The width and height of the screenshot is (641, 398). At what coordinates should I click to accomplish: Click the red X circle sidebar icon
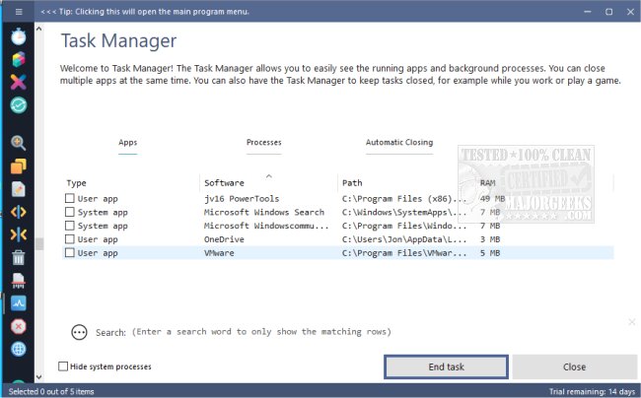[x=19, y=325]
